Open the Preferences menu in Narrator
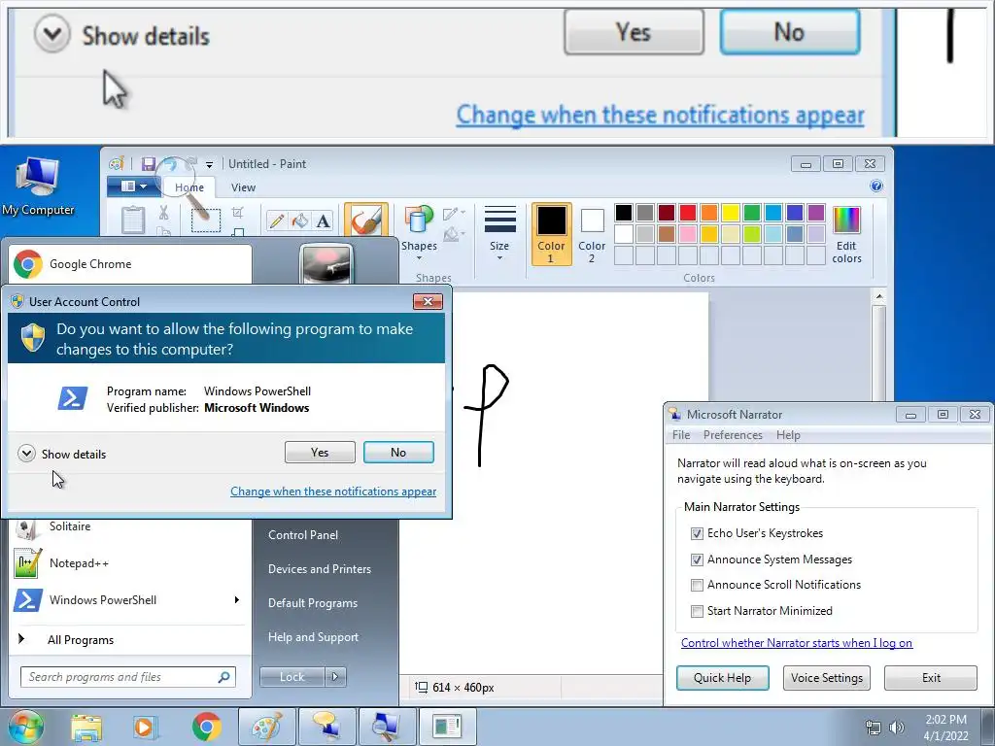995x746 pixels. (733, 435)
